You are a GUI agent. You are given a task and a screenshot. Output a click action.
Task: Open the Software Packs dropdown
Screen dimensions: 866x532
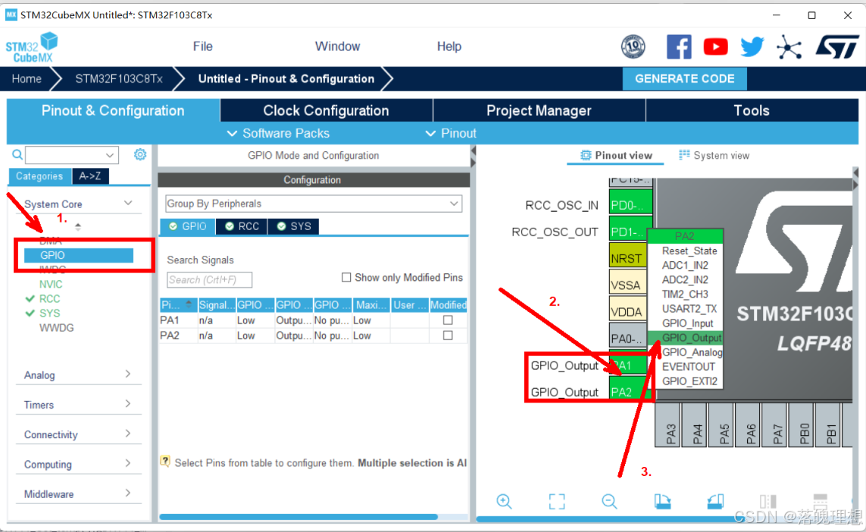point(278,133)
